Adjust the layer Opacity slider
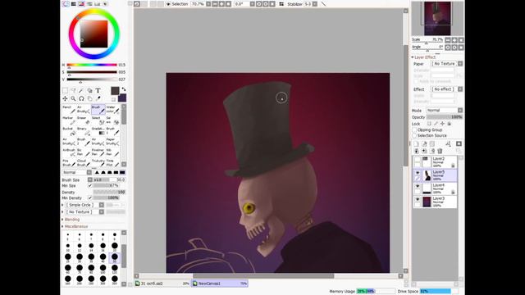Viewport: 525px width, 295px height. (445, 117)
